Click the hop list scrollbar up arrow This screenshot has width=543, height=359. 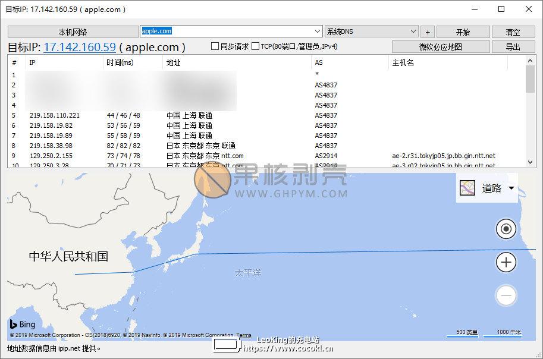(x=530, y=60)
